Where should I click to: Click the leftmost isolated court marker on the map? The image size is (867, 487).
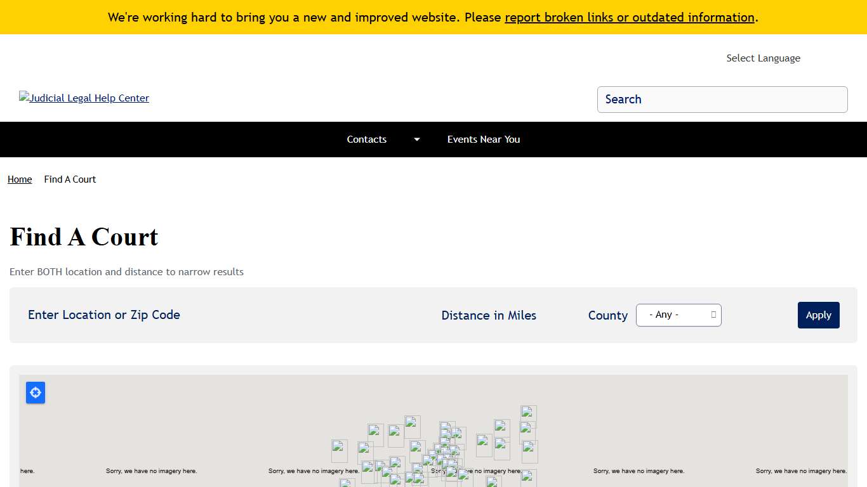pos(340,450)
